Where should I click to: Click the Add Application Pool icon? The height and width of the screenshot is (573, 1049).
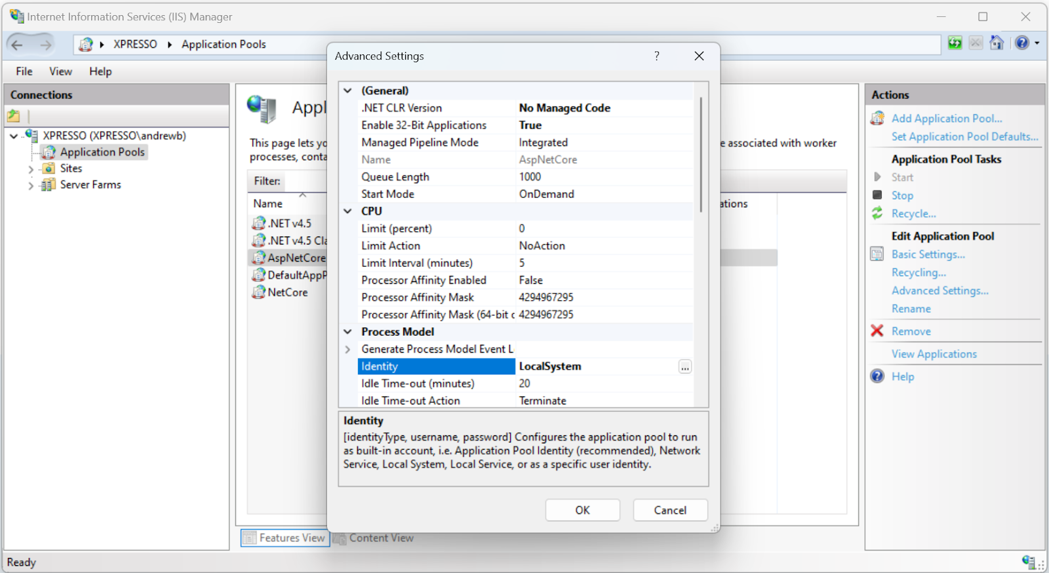[877, 119]
